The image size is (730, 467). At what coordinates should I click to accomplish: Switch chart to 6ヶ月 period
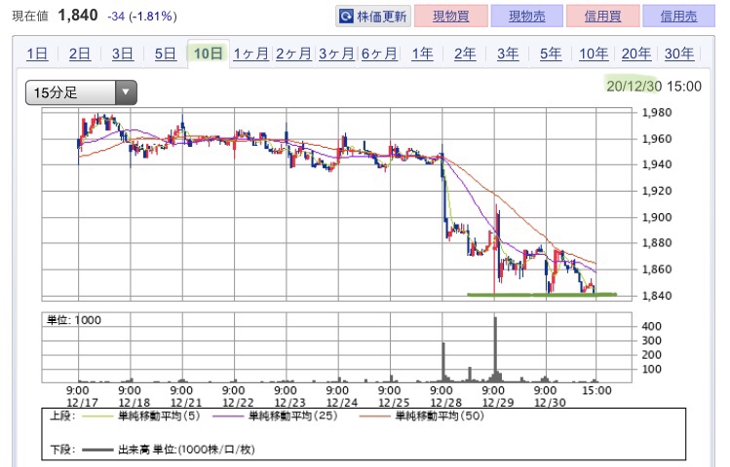(x=379, y=54)
